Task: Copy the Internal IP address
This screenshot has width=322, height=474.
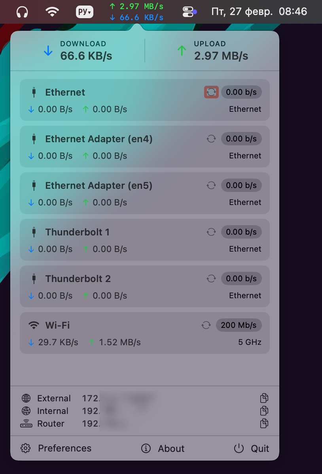Action: click(264, 411)
